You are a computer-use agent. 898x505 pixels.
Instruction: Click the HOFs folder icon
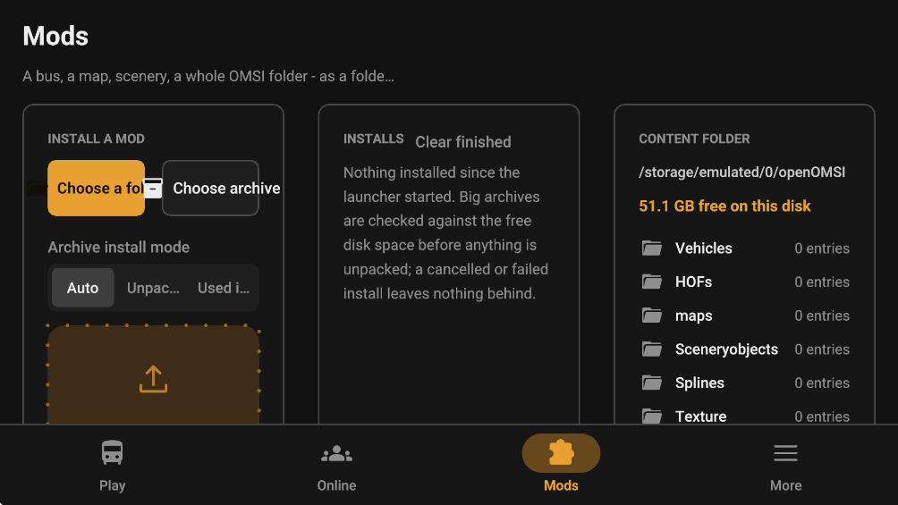click(x=652, y=282)
